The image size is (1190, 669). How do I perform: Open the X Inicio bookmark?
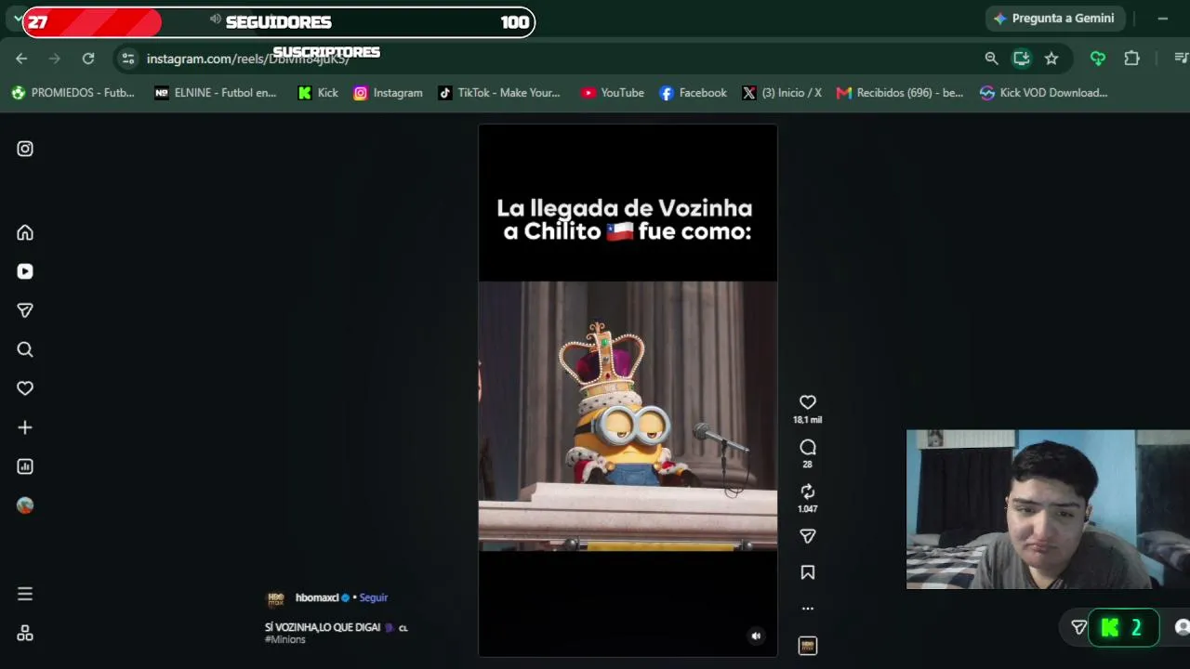782,93
